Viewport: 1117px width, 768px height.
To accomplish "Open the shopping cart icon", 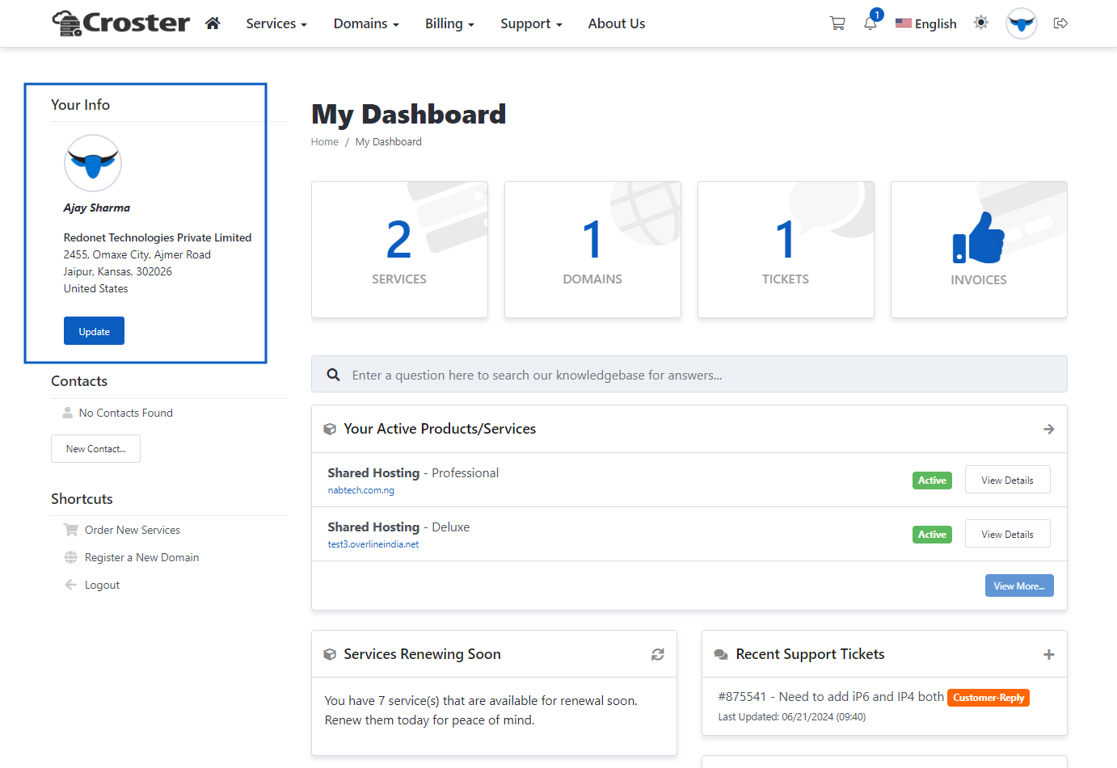I will tap(837, 23).
